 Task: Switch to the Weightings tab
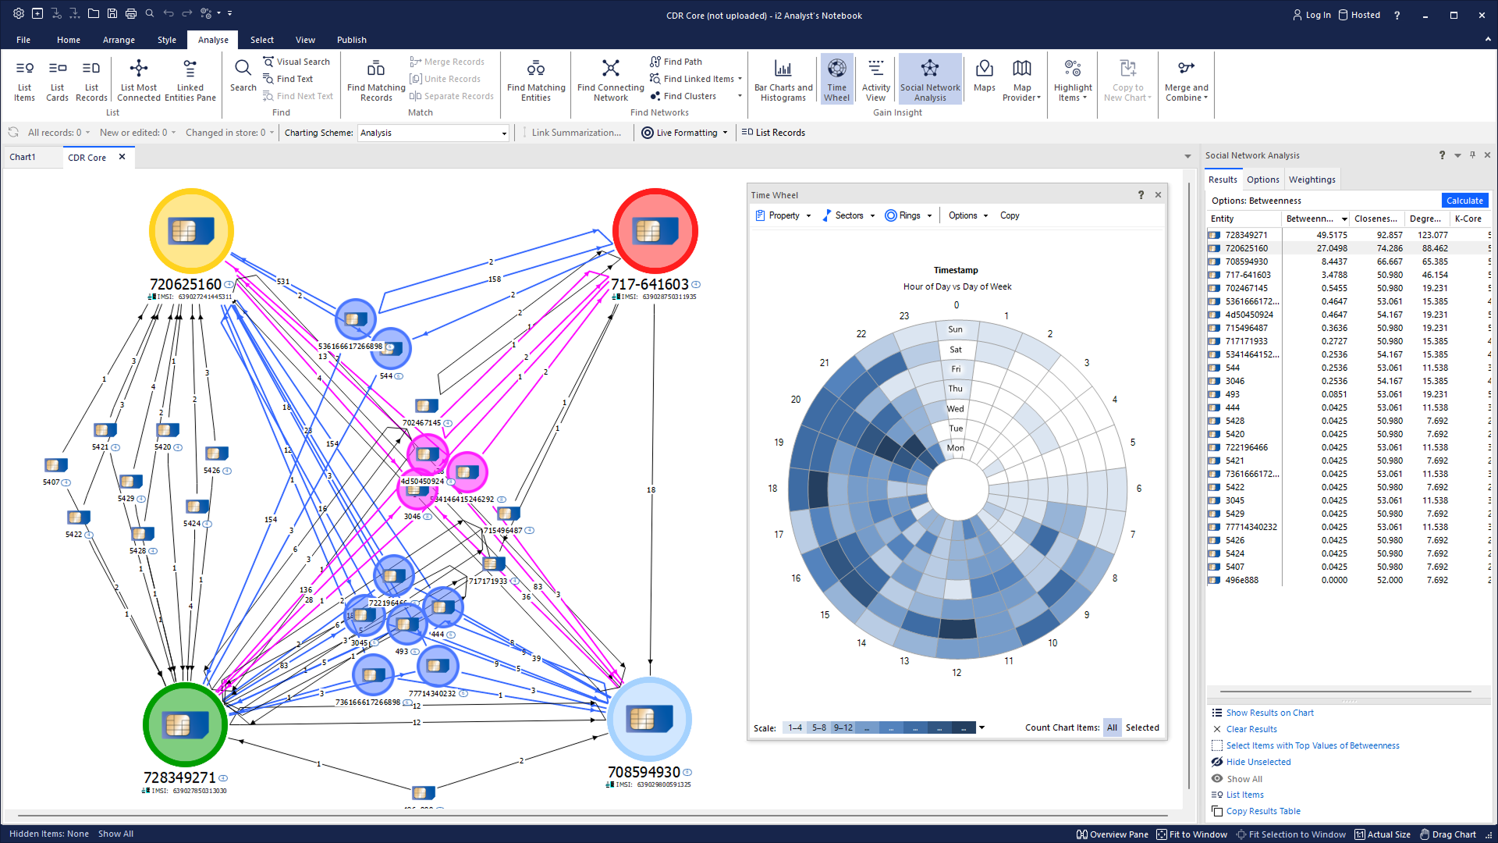[1312, 180]
